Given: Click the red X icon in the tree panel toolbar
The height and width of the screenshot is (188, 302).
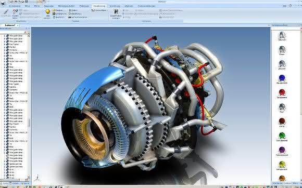Looking at the screenshot, I should click(x=25, y=32).
